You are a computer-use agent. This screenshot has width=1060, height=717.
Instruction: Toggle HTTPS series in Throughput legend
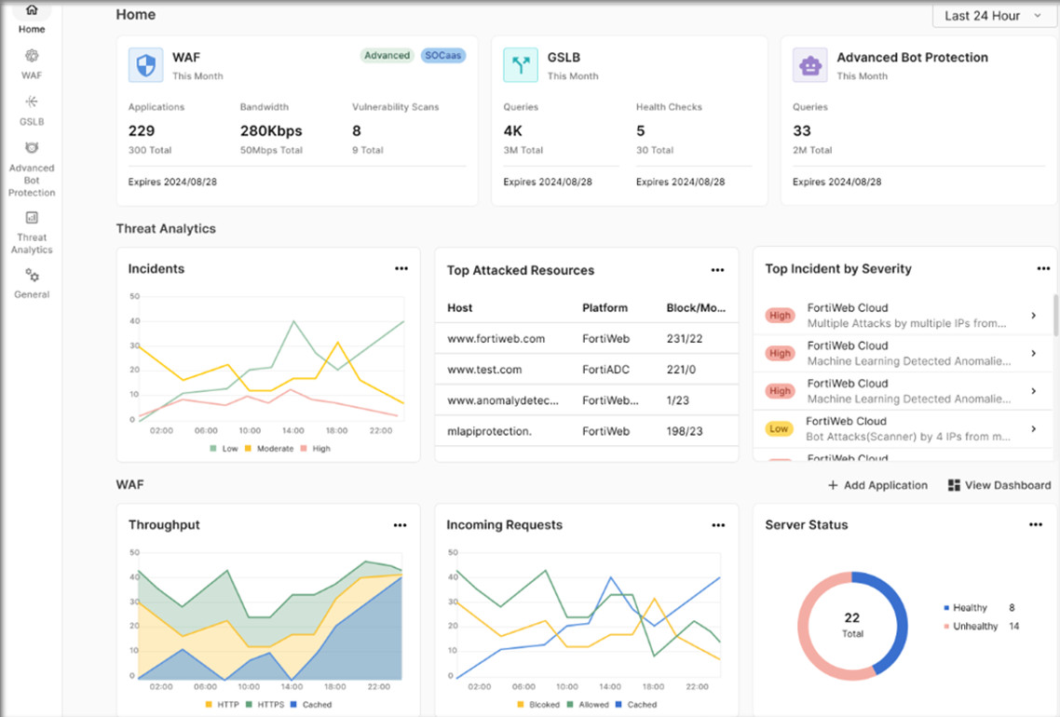(265, 705)
